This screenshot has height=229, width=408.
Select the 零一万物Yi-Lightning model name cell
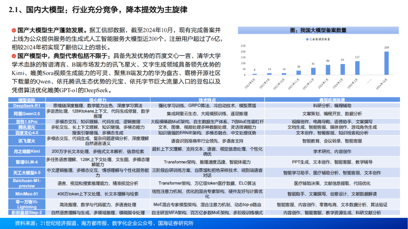pyautogui.click(x=27, y=204)
